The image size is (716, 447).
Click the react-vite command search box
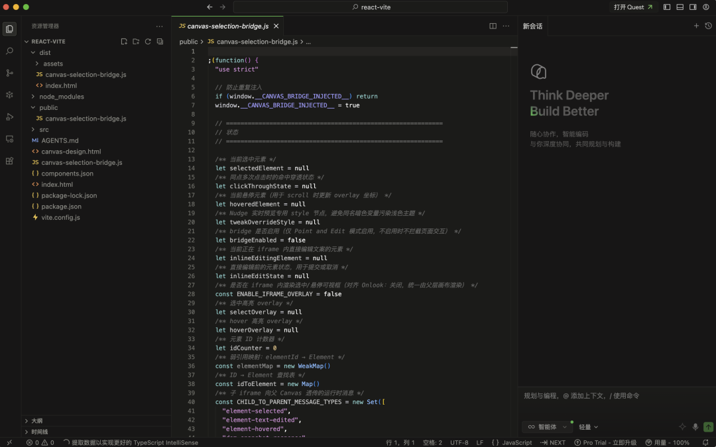tap(371, 7)
